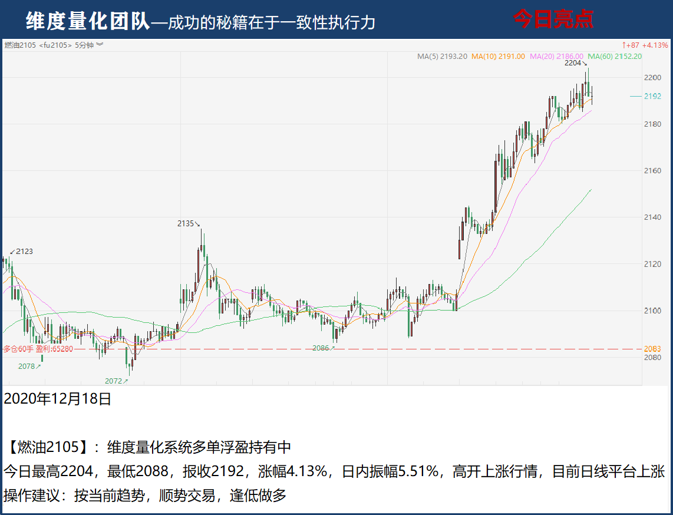The image size is (673, 515).
Task: Click the red 今日亮点 heading
Action: [552, 19]
